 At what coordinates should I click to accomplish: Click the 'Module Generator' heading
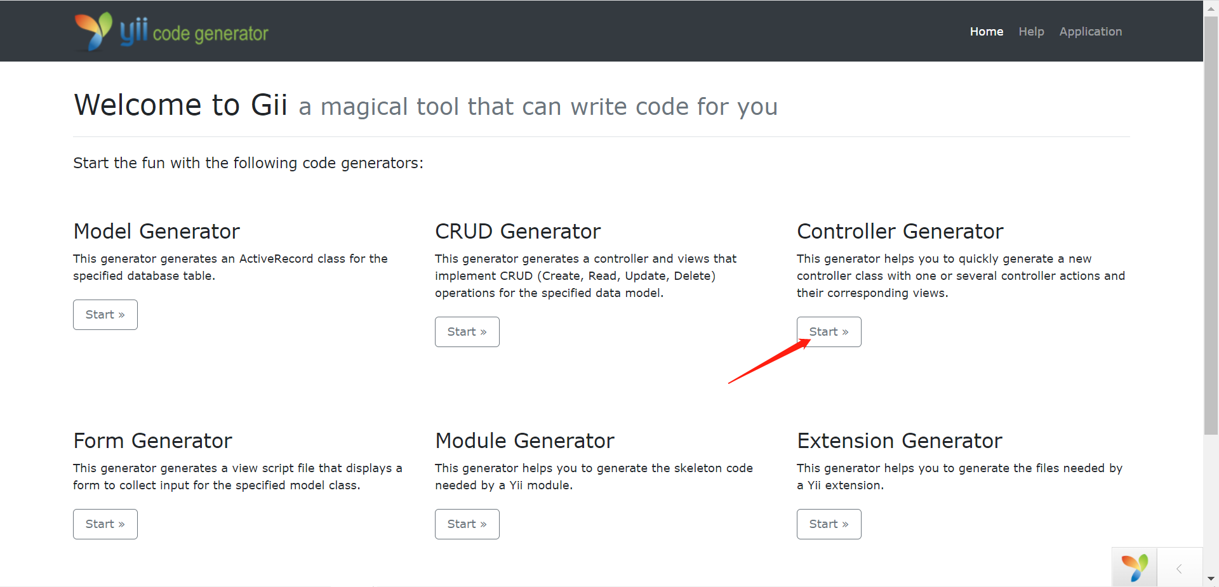(525, 441)
